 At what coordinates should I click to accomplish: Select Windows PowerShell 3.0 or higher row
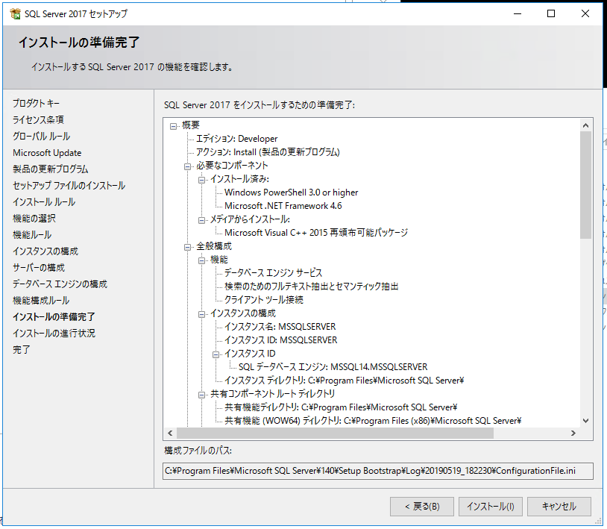(x=291, y=192)
